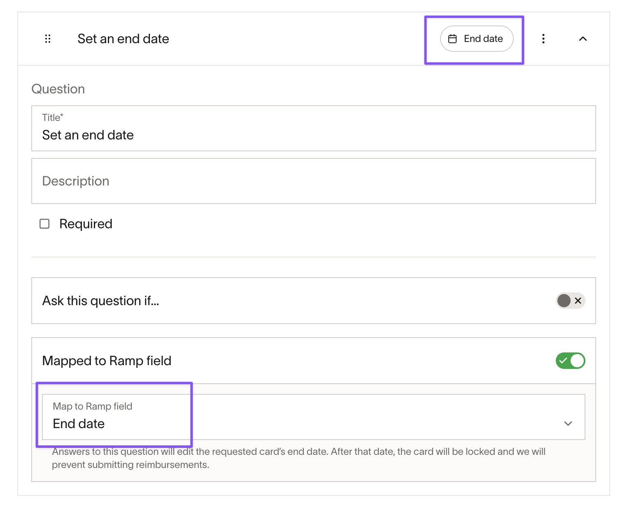Viewport: 634px width, 505px height.
Task: Click the Description text field
Action: pos(314,181)
